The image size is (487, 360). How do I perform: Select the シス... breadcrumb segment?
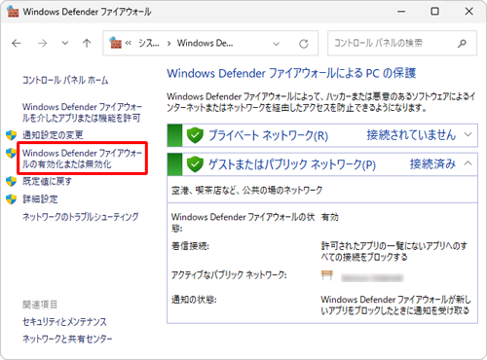point(149,43)
